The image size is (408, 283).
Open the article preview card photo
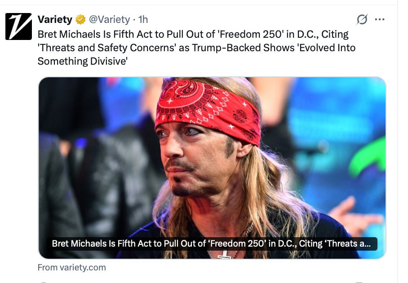pyautogui.click(x=212, y=168)
